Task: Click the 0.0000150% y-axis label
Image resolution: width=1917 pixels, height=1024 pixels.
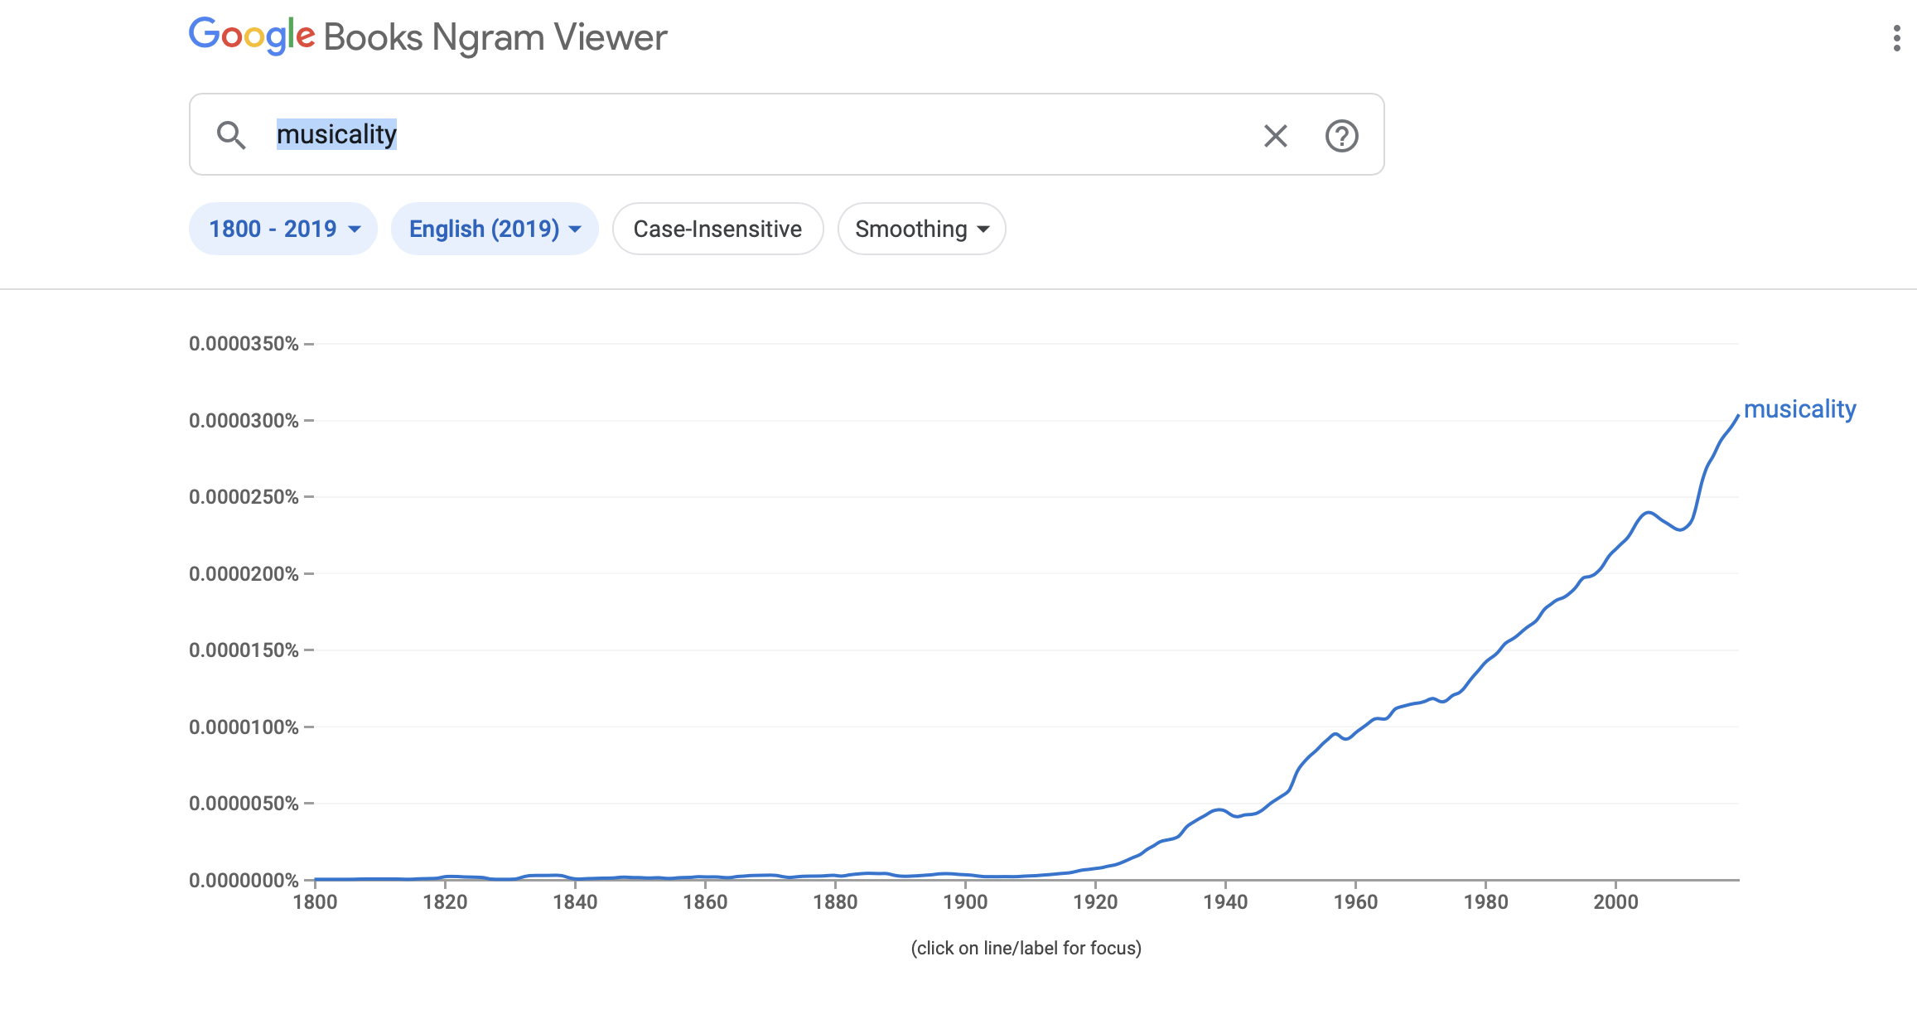Action: (244, 650)
